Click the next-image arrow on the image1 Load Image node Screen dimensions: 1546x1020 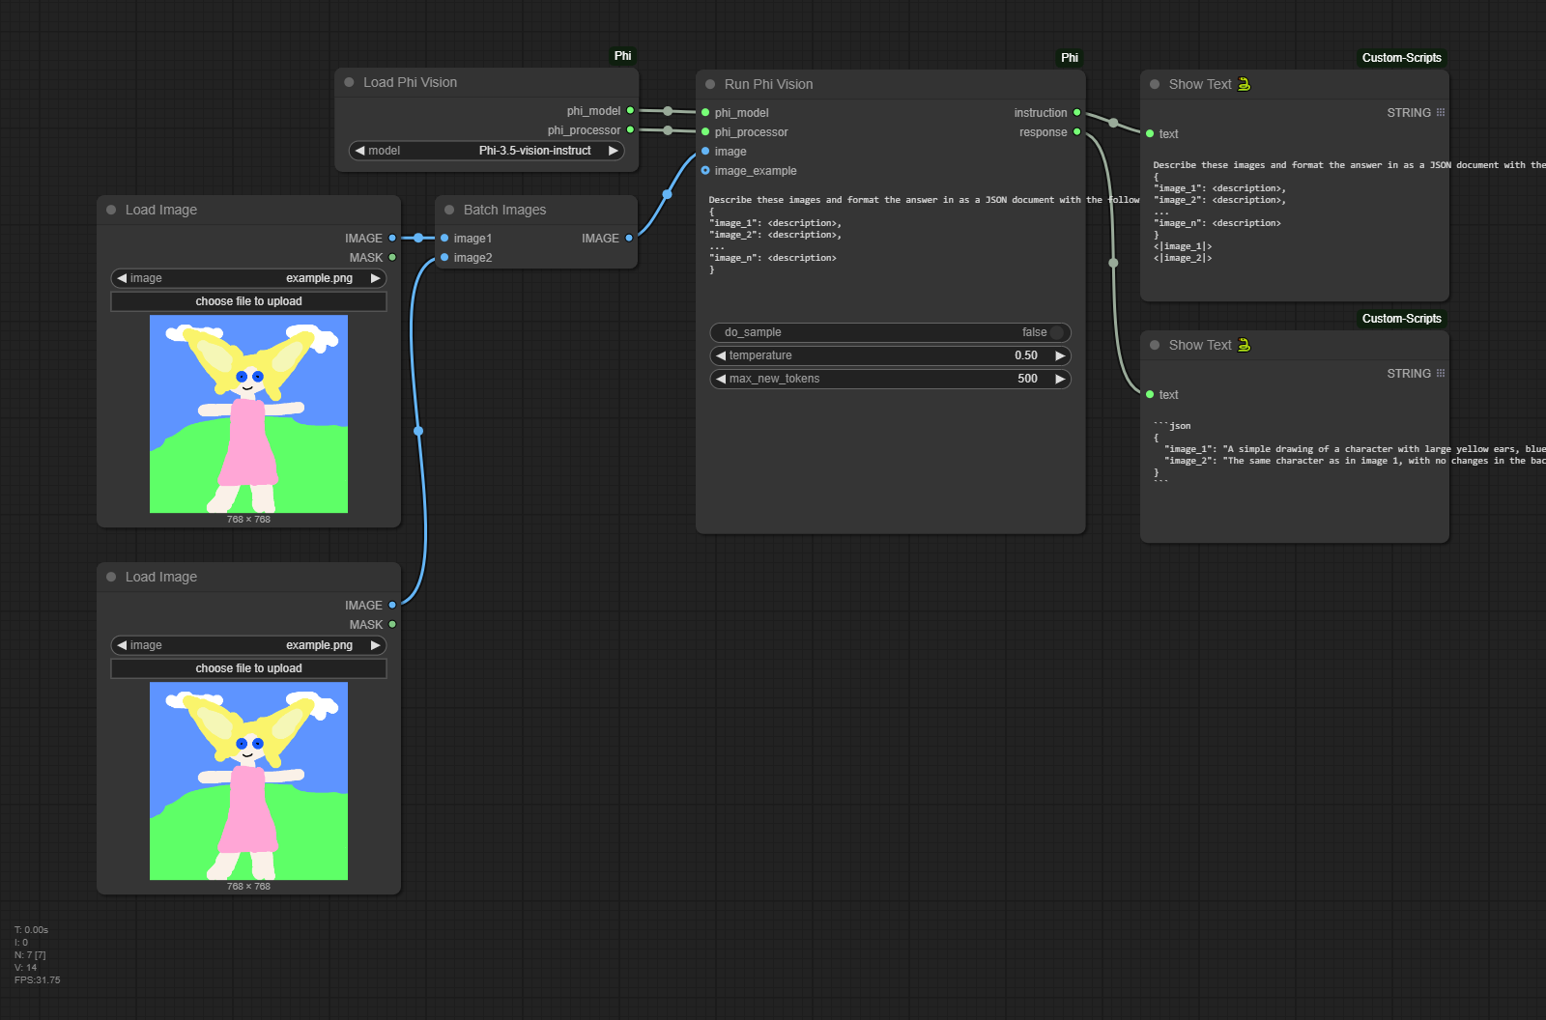375,278
